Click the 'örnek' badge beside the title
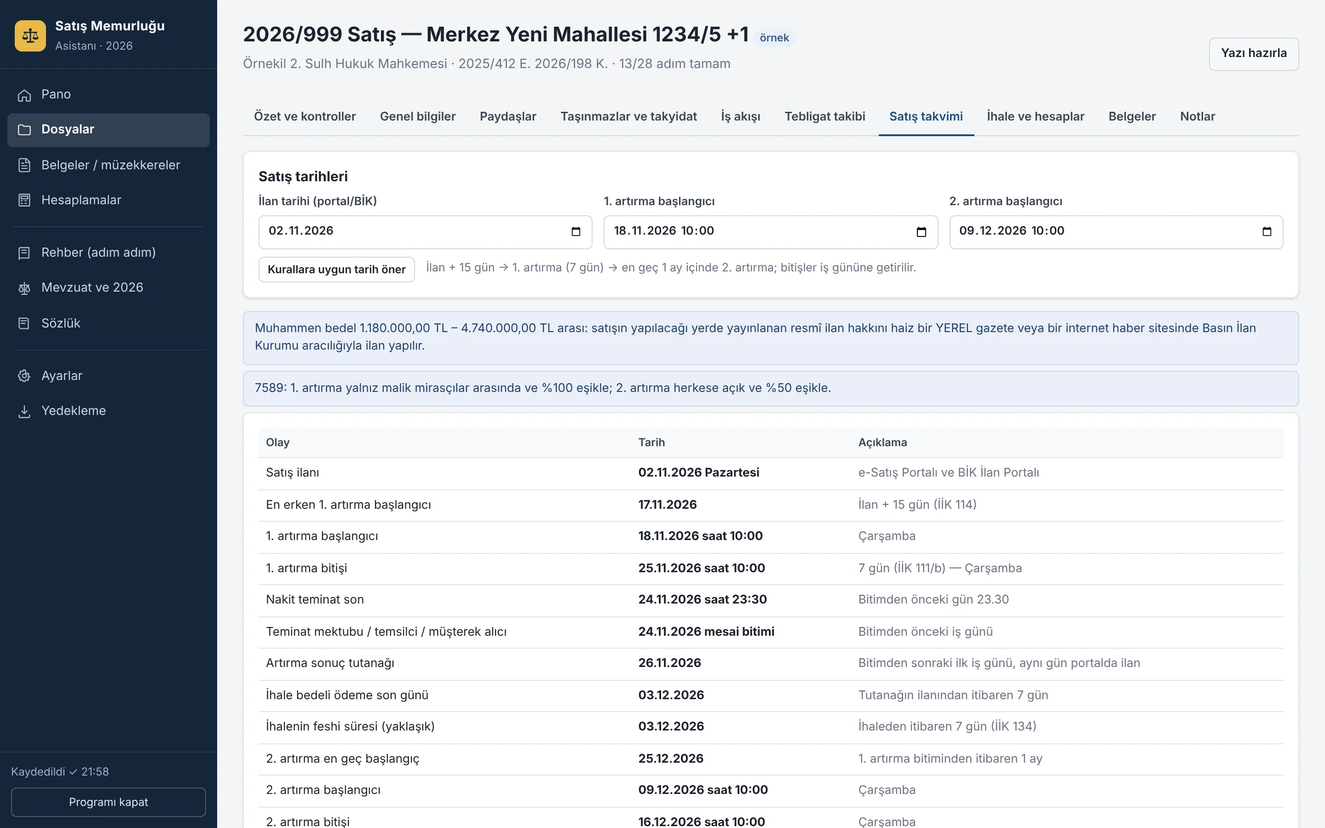Viewport: 1325px width, 828px height. click(774, 38)
